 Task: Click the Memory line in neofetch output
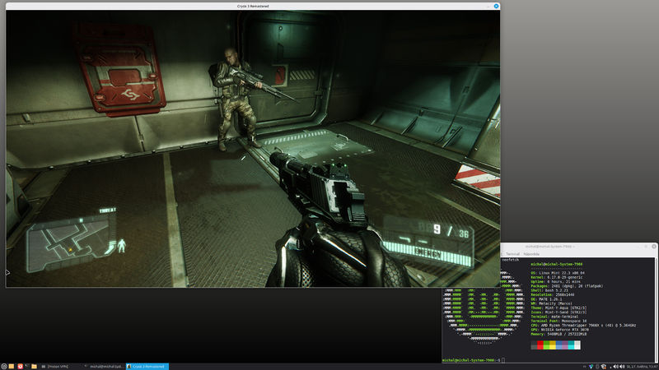[559, 334]
